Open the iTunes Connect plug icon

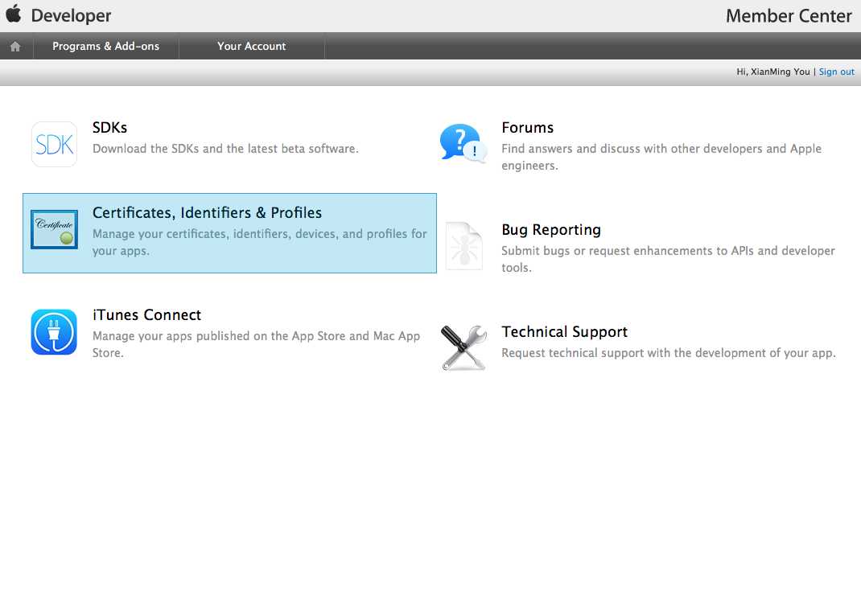[x=54, y=332]
